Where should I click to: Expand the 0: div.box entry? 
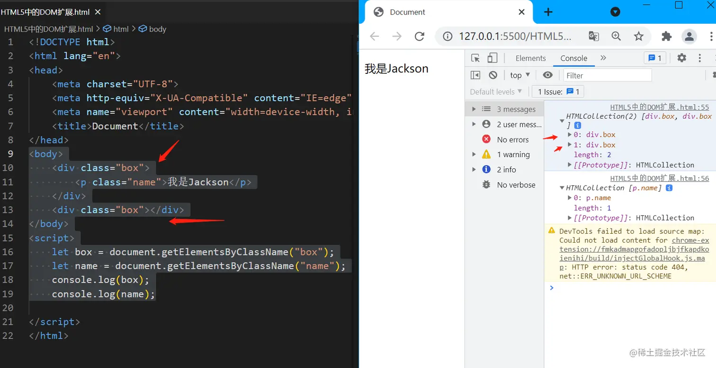coord(570,135)
